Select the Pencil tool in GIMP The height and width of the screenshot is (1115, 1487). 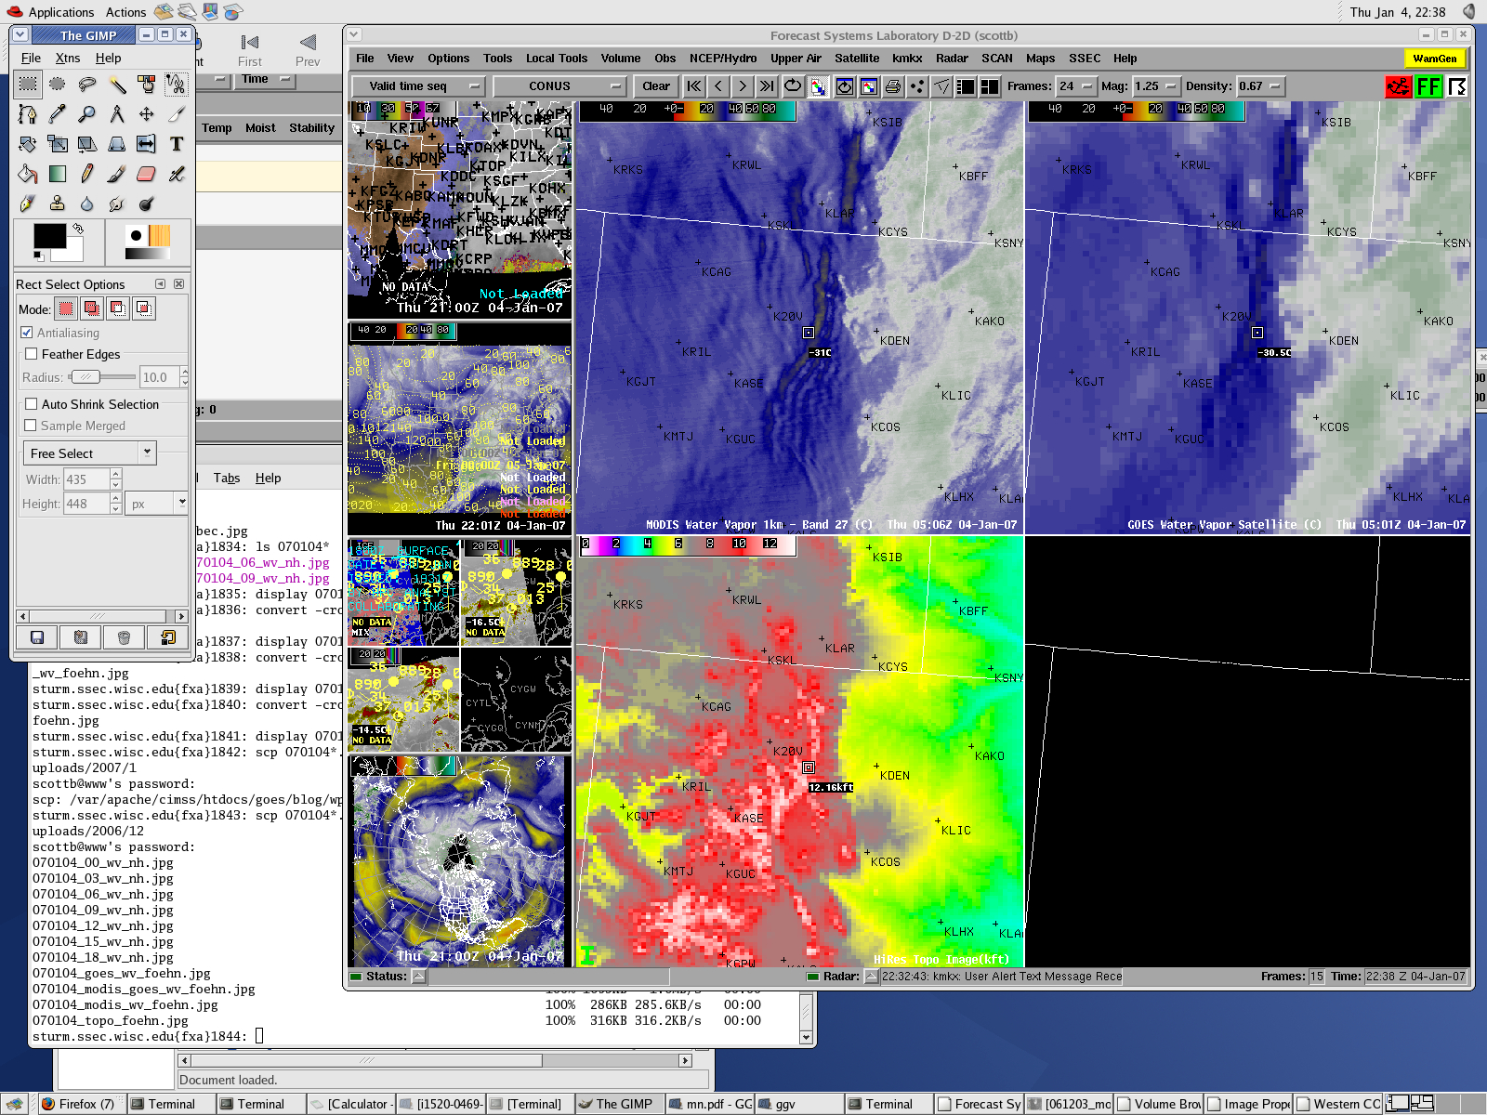87,174
